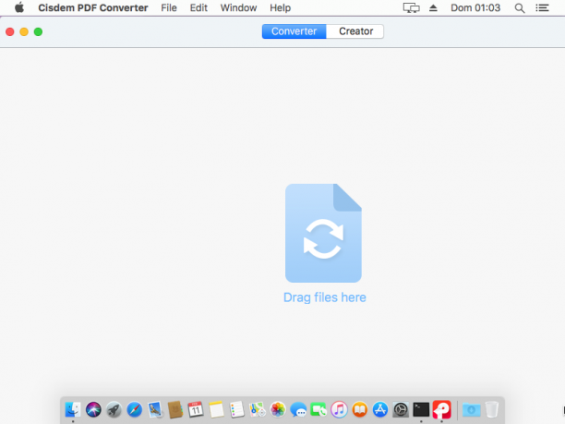
Task: Launch iTunes from the Dock
Action: 339,409
